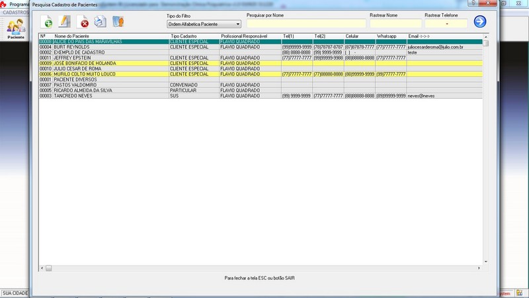Add a new patient record icon
This screenshot has height=298, width=529.
46,22
